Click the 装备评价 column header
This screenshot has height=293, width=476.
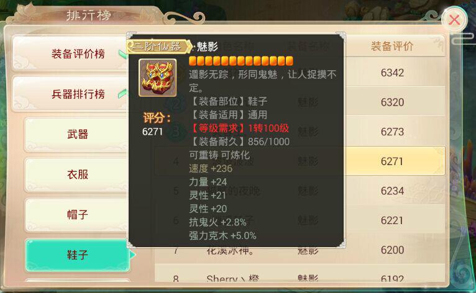coord(392,47)
